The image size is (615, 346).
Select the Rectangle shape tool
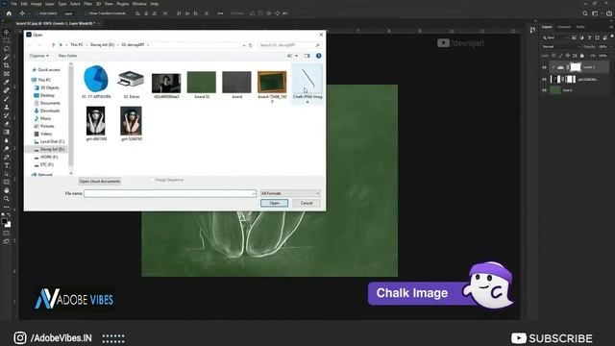[7, 182]
